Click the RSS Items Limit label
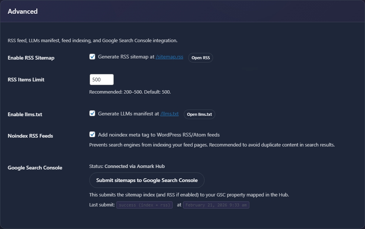This screenshot has width=365, height=229. click(x=26, y=80)
